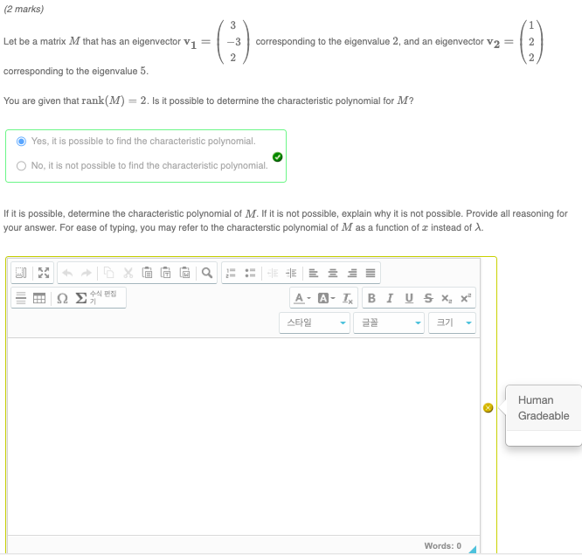Toggle superscript formatting

coord(466,298)
